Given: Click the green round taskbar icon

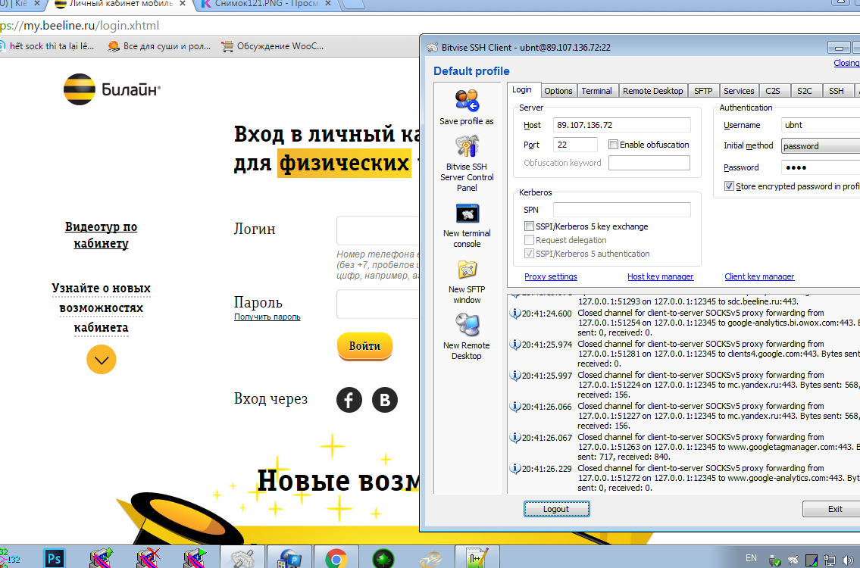Looking at the screenshot, I should click(383, 557).
